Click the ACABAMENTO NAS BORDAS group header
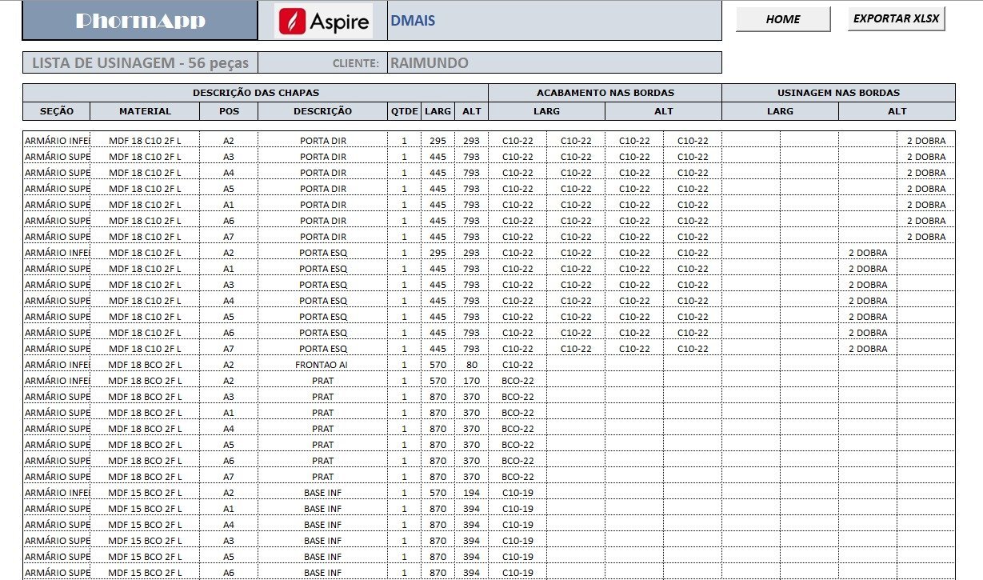 [605, 93]
